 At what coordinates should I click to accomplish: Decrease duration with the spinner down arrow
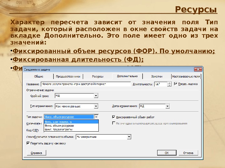pyautogui.click(x=169, y=85)
